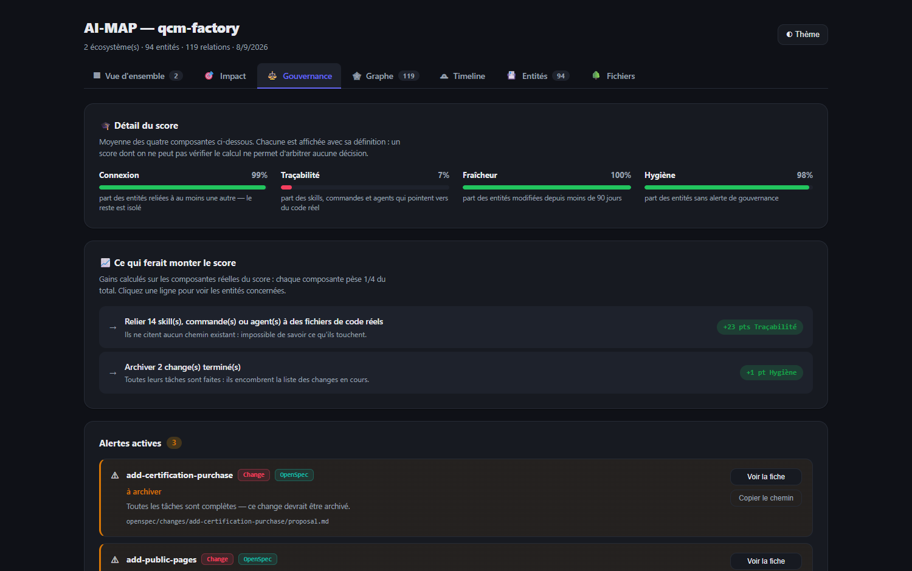Viewport: 912px width, 571px height.
Task: Go to the Timeline tab
Action: 462,76
